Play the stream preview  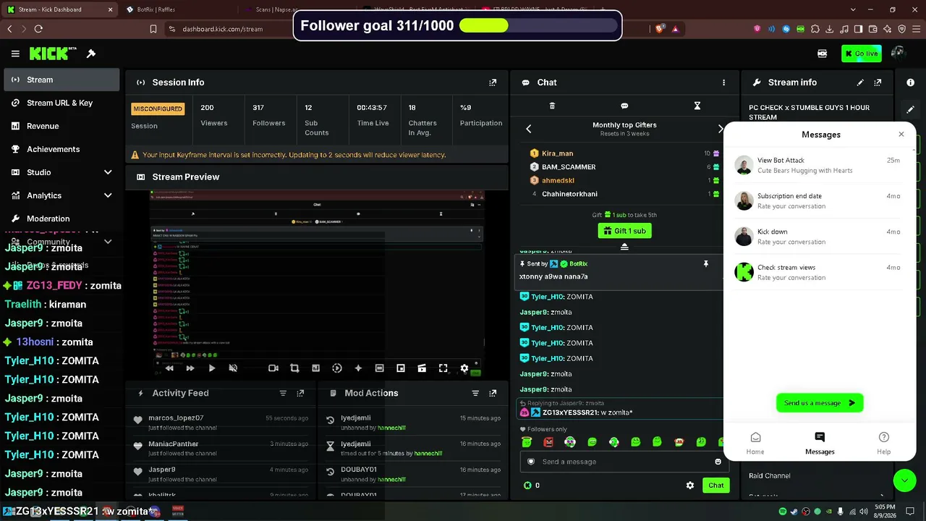211,368
